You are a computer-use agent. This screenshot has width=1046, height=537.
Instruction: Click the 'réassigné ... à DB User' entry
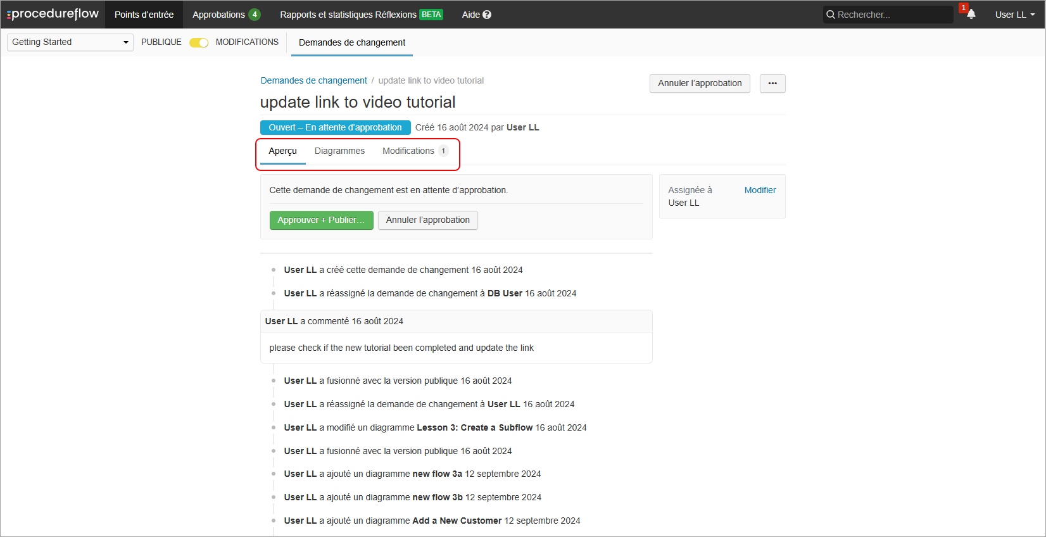point(430,293)
